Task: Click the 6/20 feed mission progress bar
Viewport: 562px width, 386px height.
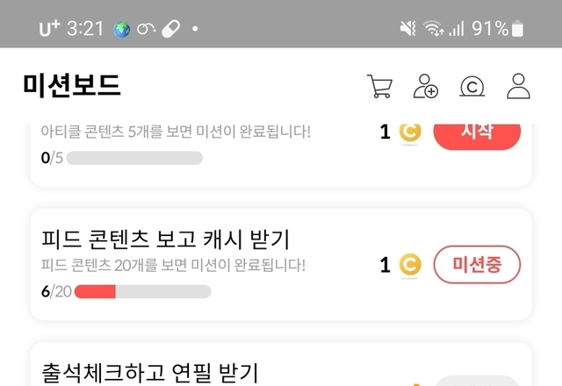Action: [x=142, y=291]
